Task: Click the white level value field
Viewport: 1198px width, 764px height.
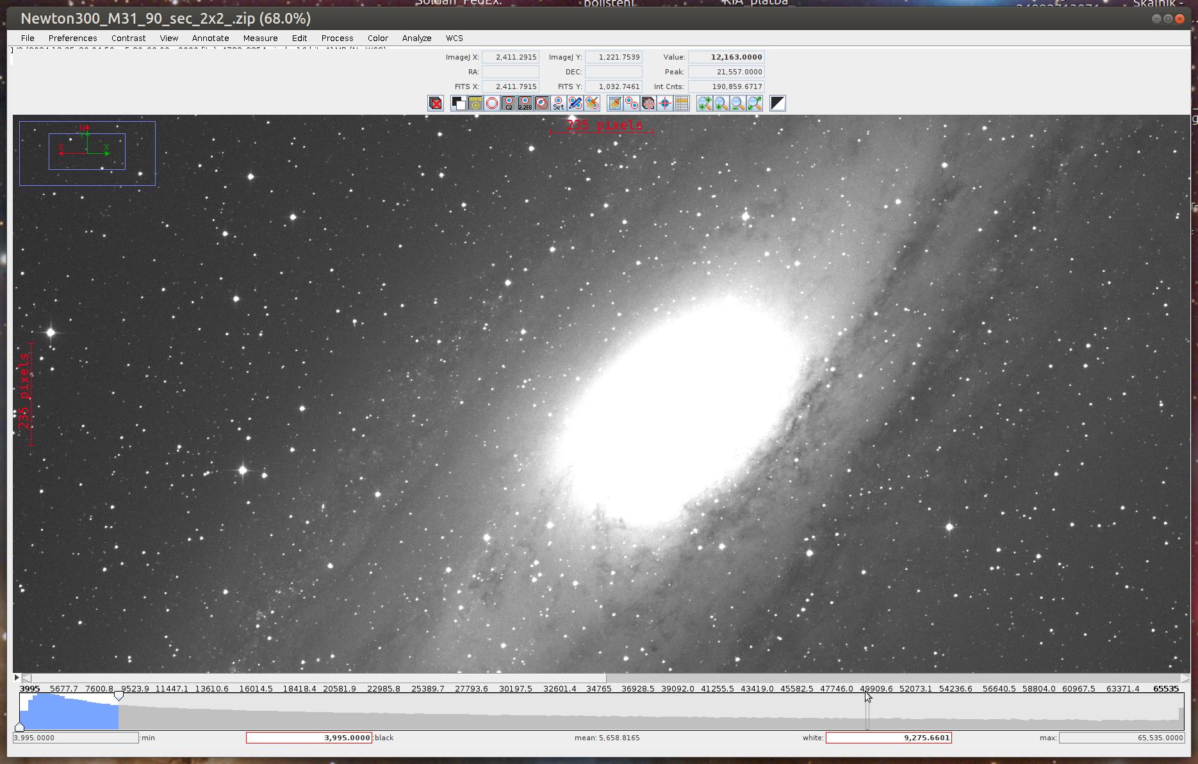Action: (889, 738)
